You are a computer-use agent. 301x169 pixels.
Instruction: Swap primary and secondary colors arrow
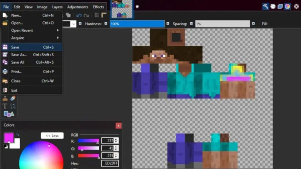(x=18, y=135)
